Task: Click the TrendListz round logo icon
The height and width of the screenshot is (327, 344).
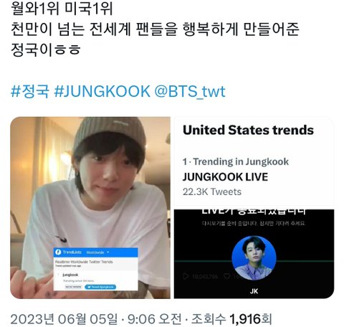Action: point(58,252)
